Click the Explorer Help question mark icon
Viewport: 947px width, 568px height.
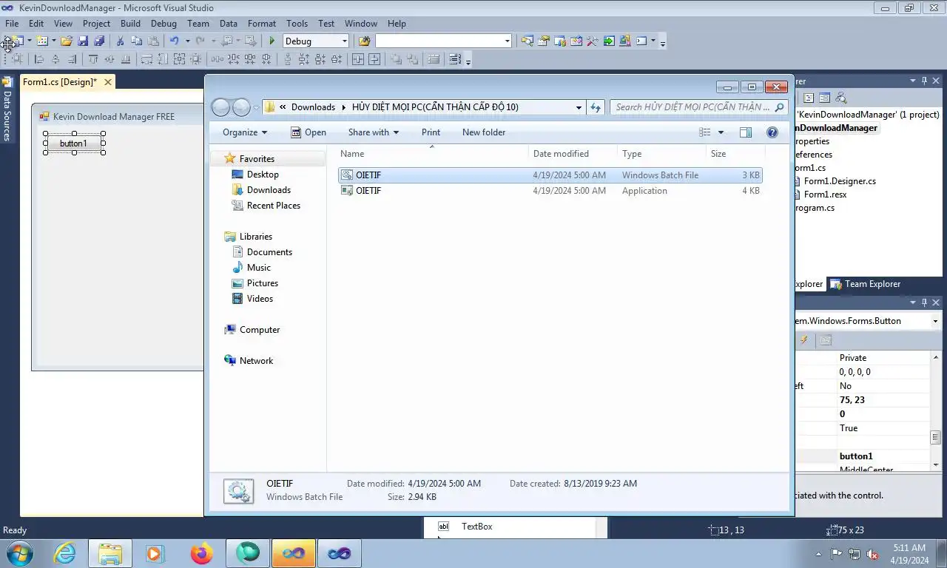click(x=772, y=132)
